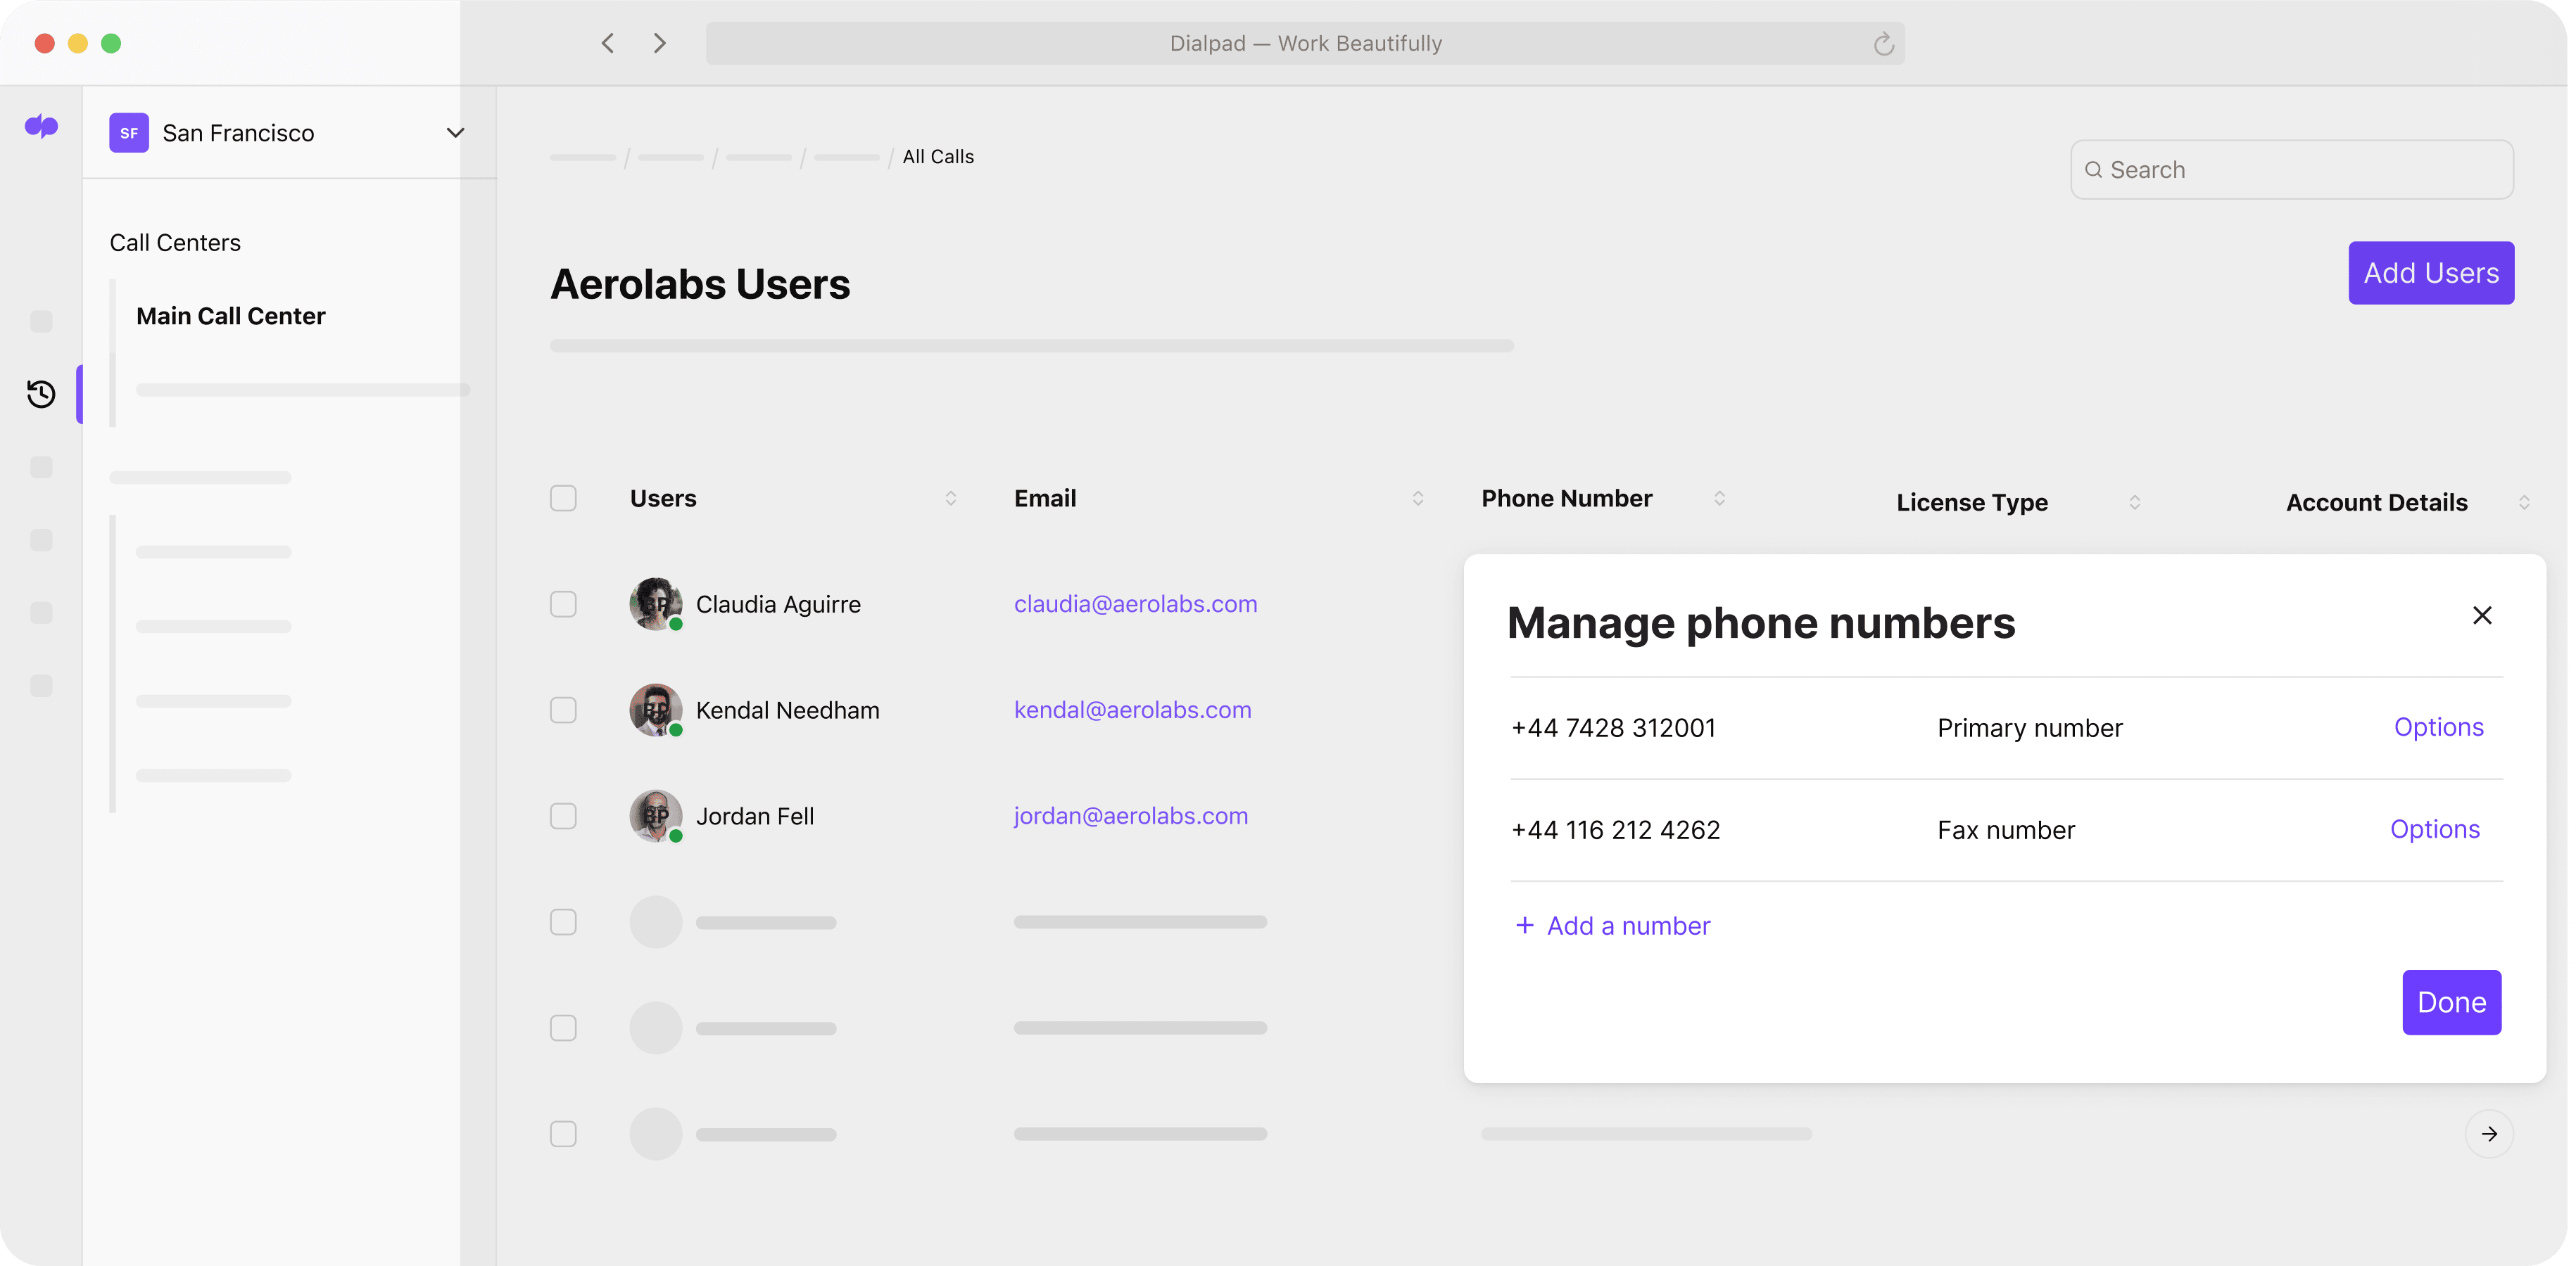Viewport: 2576px width, 1266px height.
Task: Expand the San Francisco workspace dropdown
Action: [x=456, y=132]
